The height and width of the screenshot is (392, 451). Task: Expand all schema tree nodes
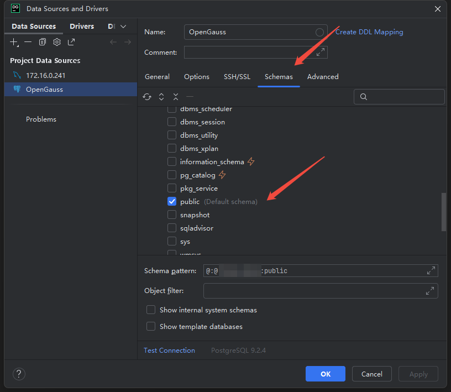tap(161, 97)
